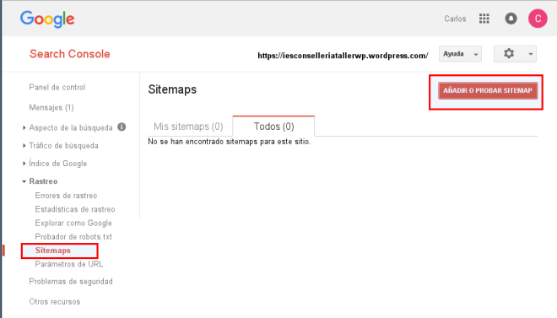Image resolution: width=557 pixels, height=318 pixels.
Task: Select the Todos (0) tab
Action: tap(273, 126)
